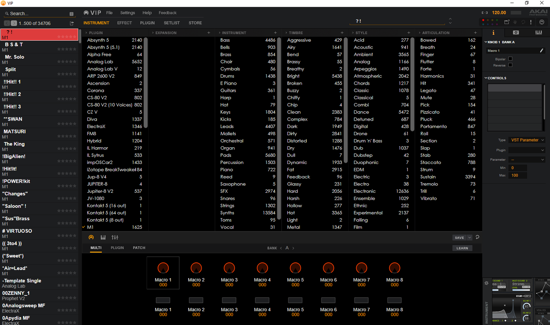
Task: Switch to the Effect tab
Action: (125, 23)
